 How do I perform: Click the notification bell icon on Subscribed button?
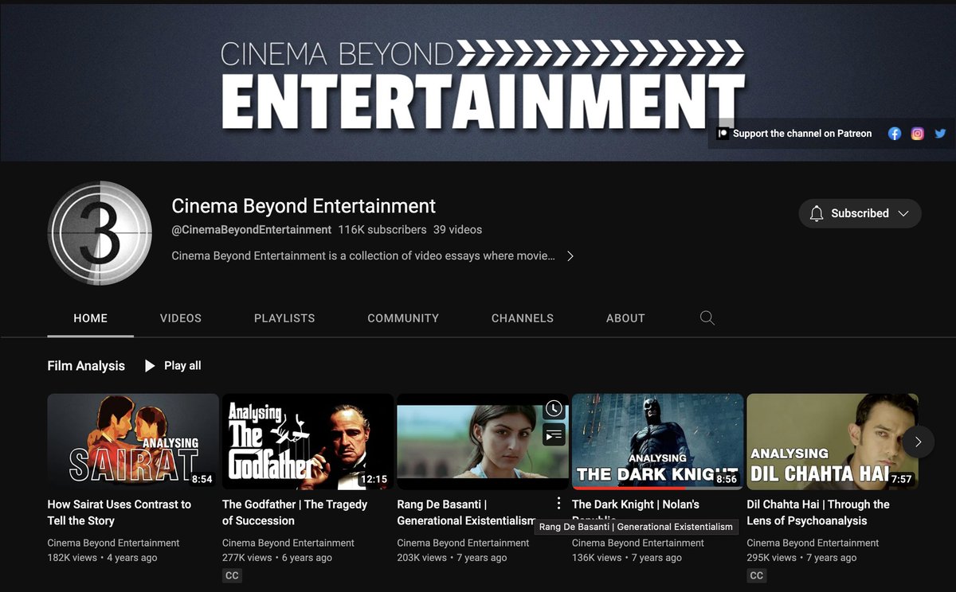coord(817,213)
